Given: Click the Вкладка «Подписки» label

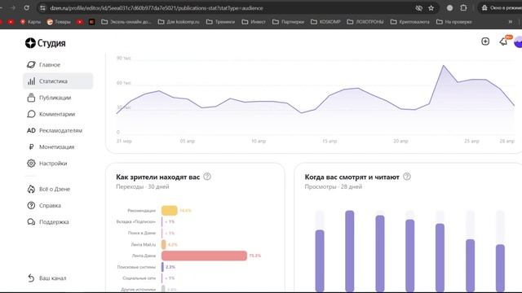Looking at the screenshot, I should [136, 221].
